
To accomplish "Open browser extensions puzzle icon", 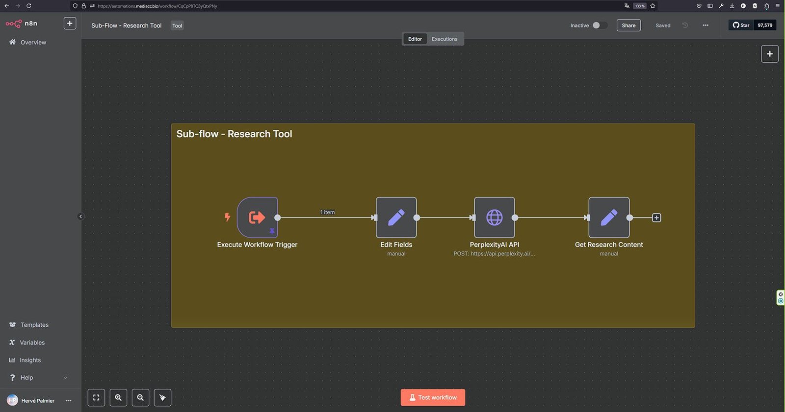I will [x=766, y=6].
